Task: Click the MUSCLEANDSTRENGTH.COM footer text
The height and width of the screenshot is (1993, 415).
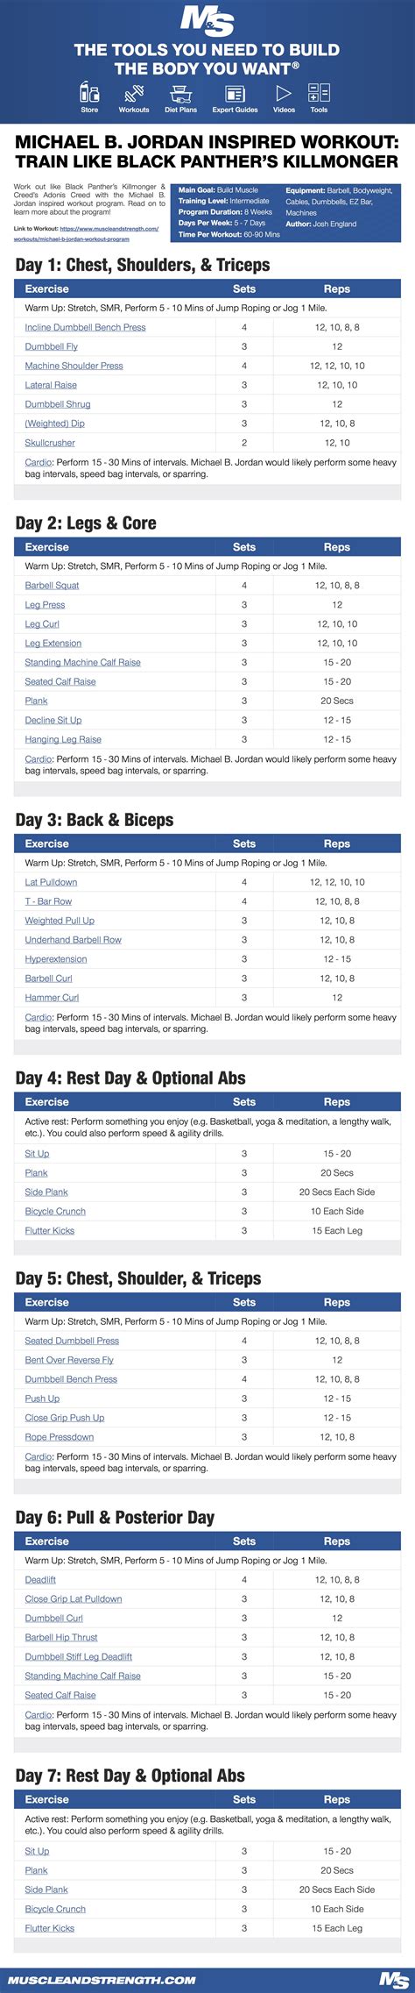Action: (x=102, y=1980)
